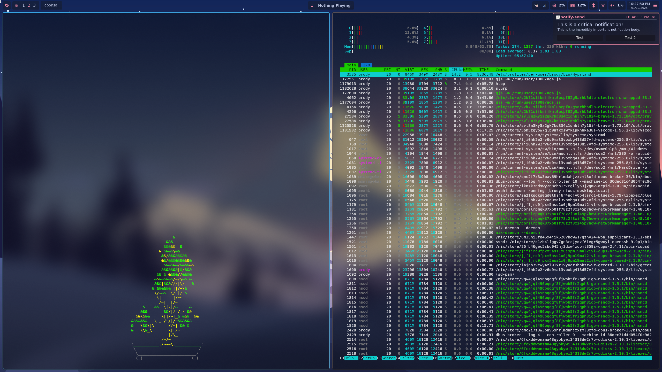Click the music note icon

312,5
